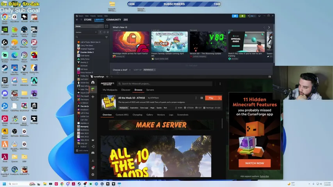Screen dimensions: 333x187
Task: Toggle Steam sort-by-recent clock icon
Action: 104,32
